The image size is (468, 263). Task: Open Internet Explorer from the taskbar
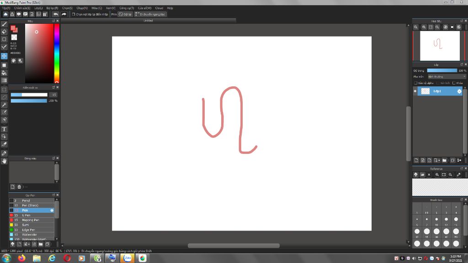pyautogui.click(x=52, y=258)
